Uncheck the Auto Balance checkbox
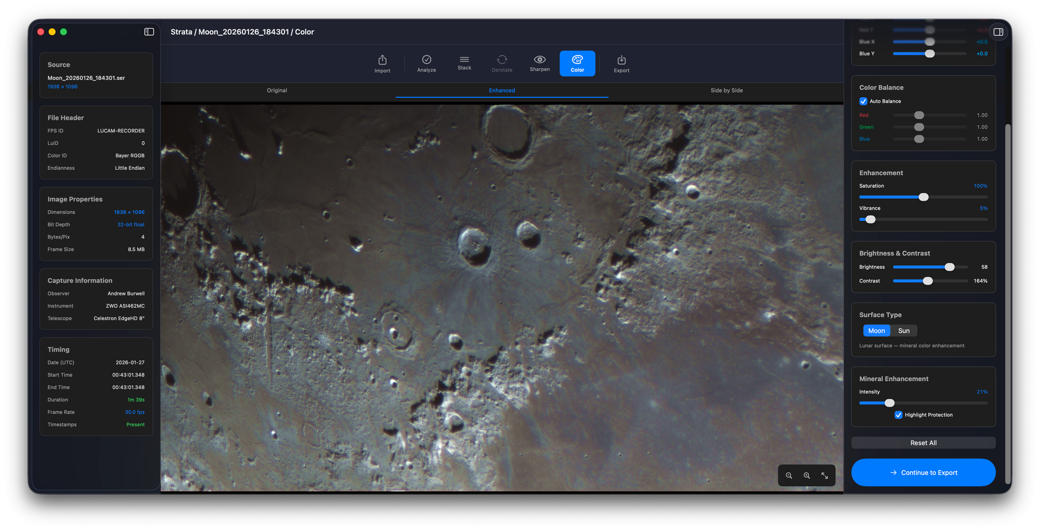 click(863, 101)
